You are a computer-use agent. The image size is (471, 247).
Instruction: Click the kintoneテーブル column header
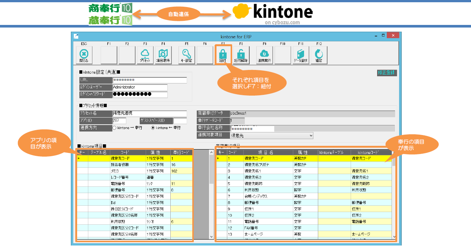click(x=334, y=153)
